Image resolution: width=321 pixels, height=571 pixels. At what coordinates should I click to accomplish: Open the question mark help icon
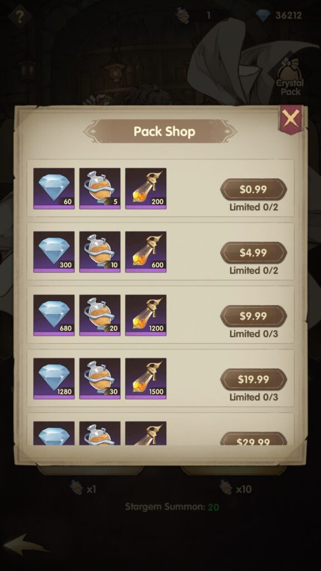[20, 15]
